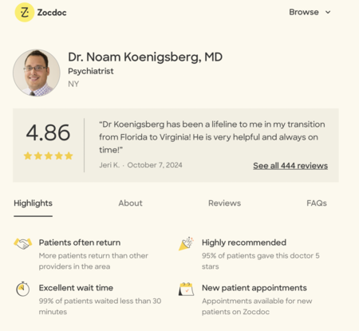Go to the FAQs tab

click(317, 203)
